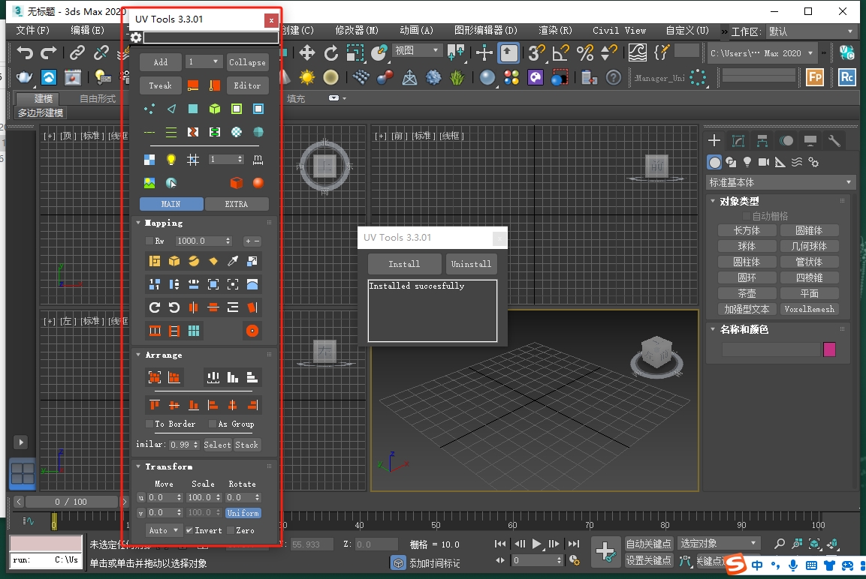
Task: Switch to the MAIN tab in UV Tools
Action: pos(171,204)
